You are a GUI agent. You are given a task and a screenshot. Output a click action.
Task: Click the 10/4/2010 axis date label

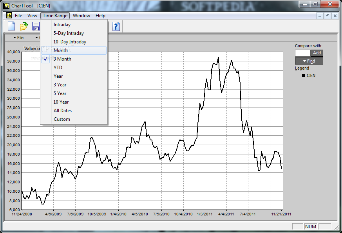(x=183, y=214)
